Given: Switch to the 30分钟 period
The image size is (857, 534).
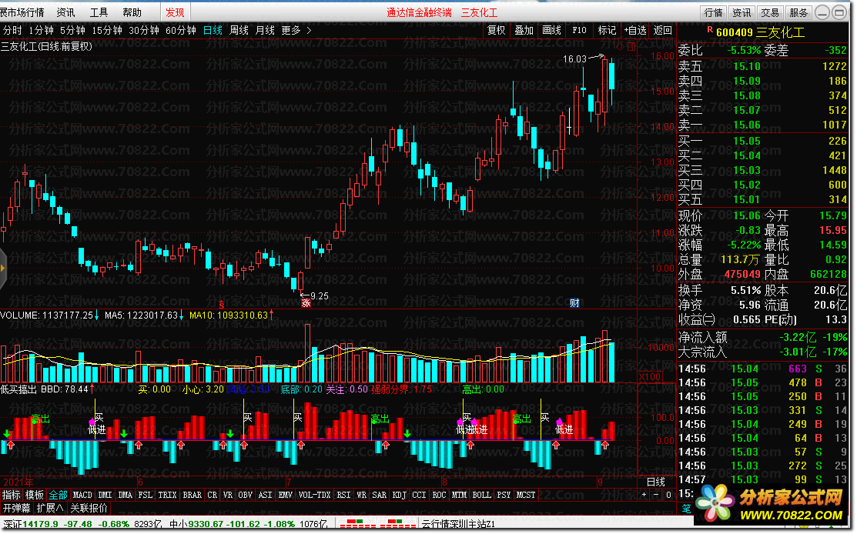Looking at the screenshot, I should point(144,31).
